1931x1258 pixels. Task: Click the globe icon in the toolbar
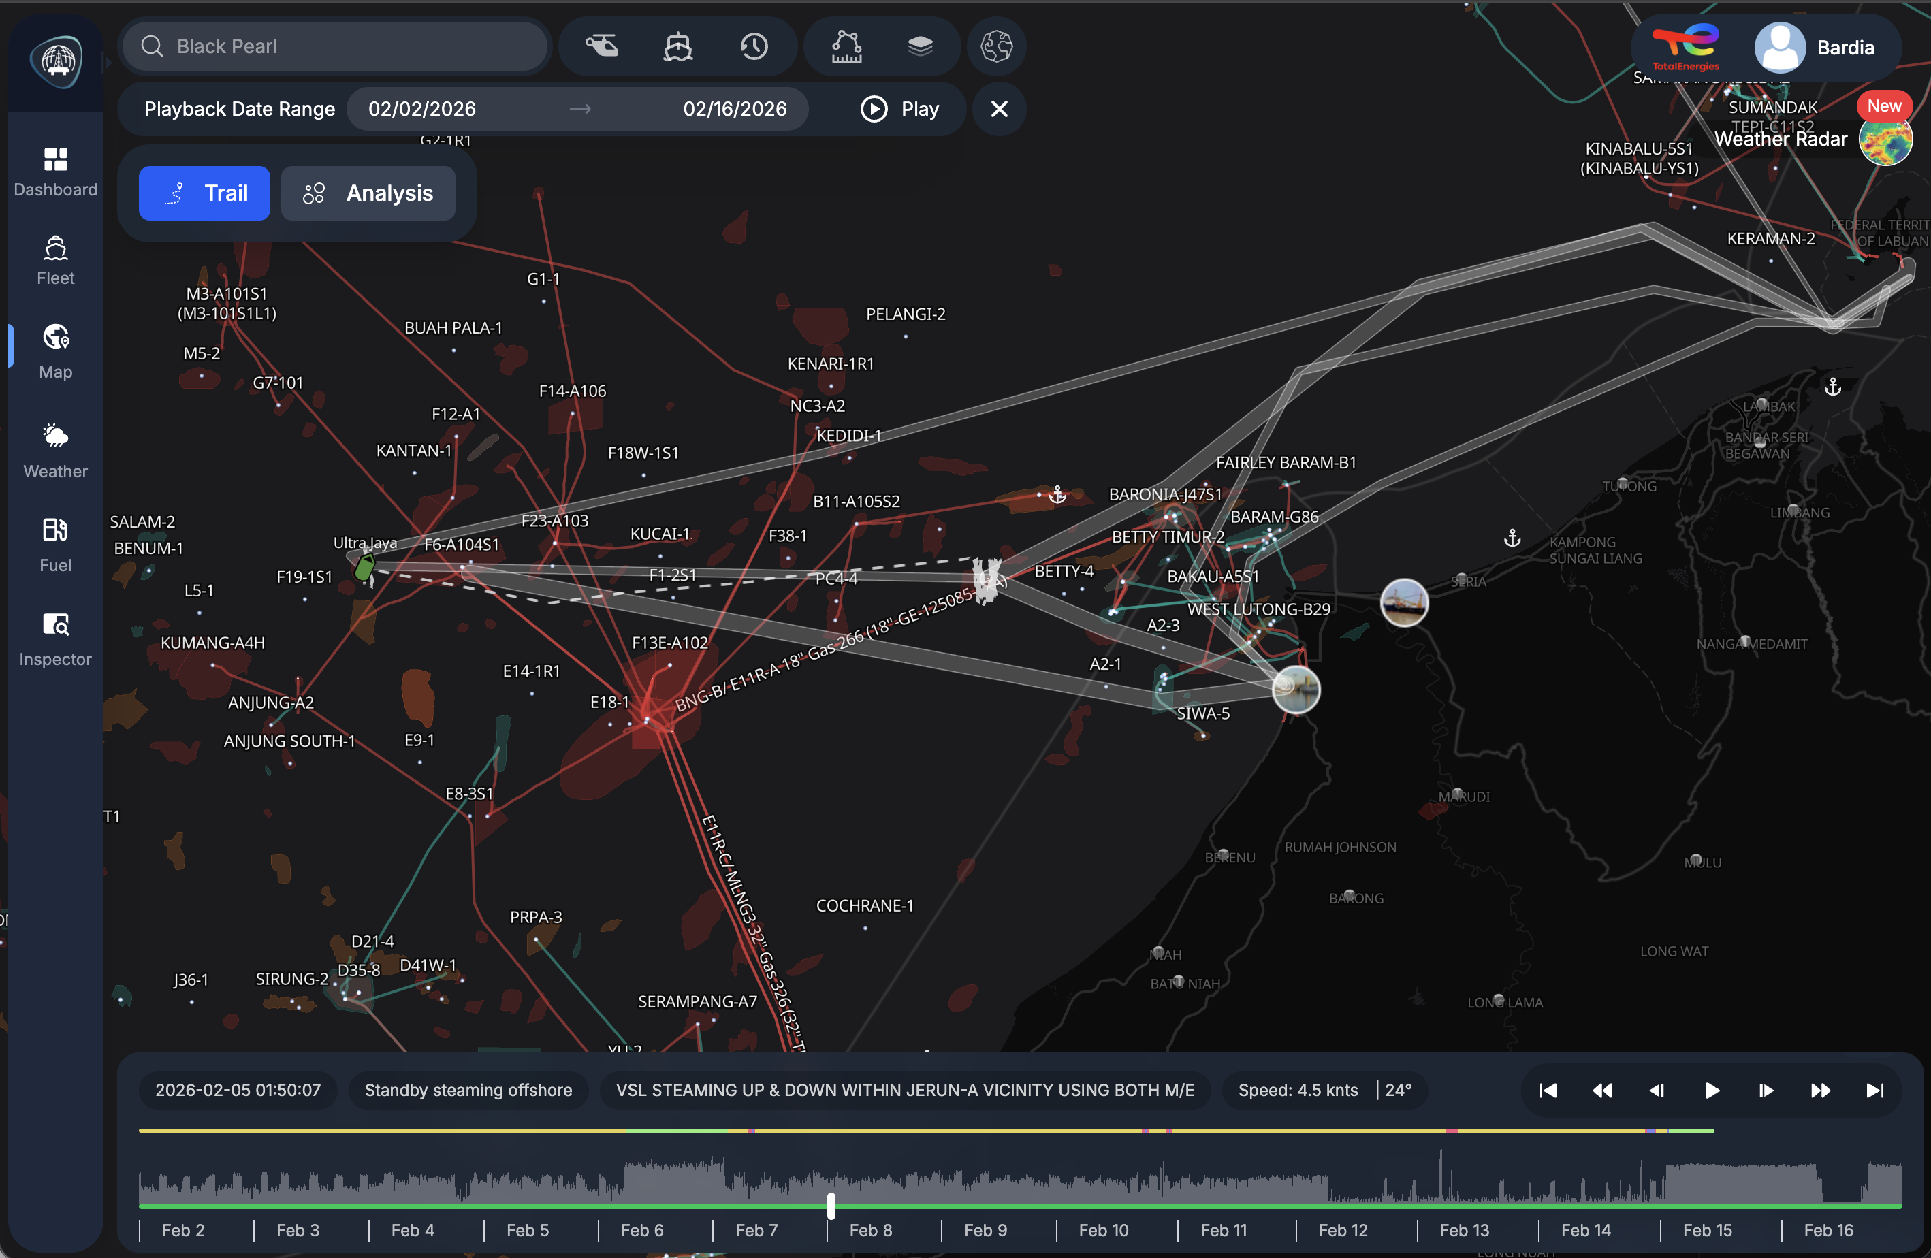click(x=996, y=46)
